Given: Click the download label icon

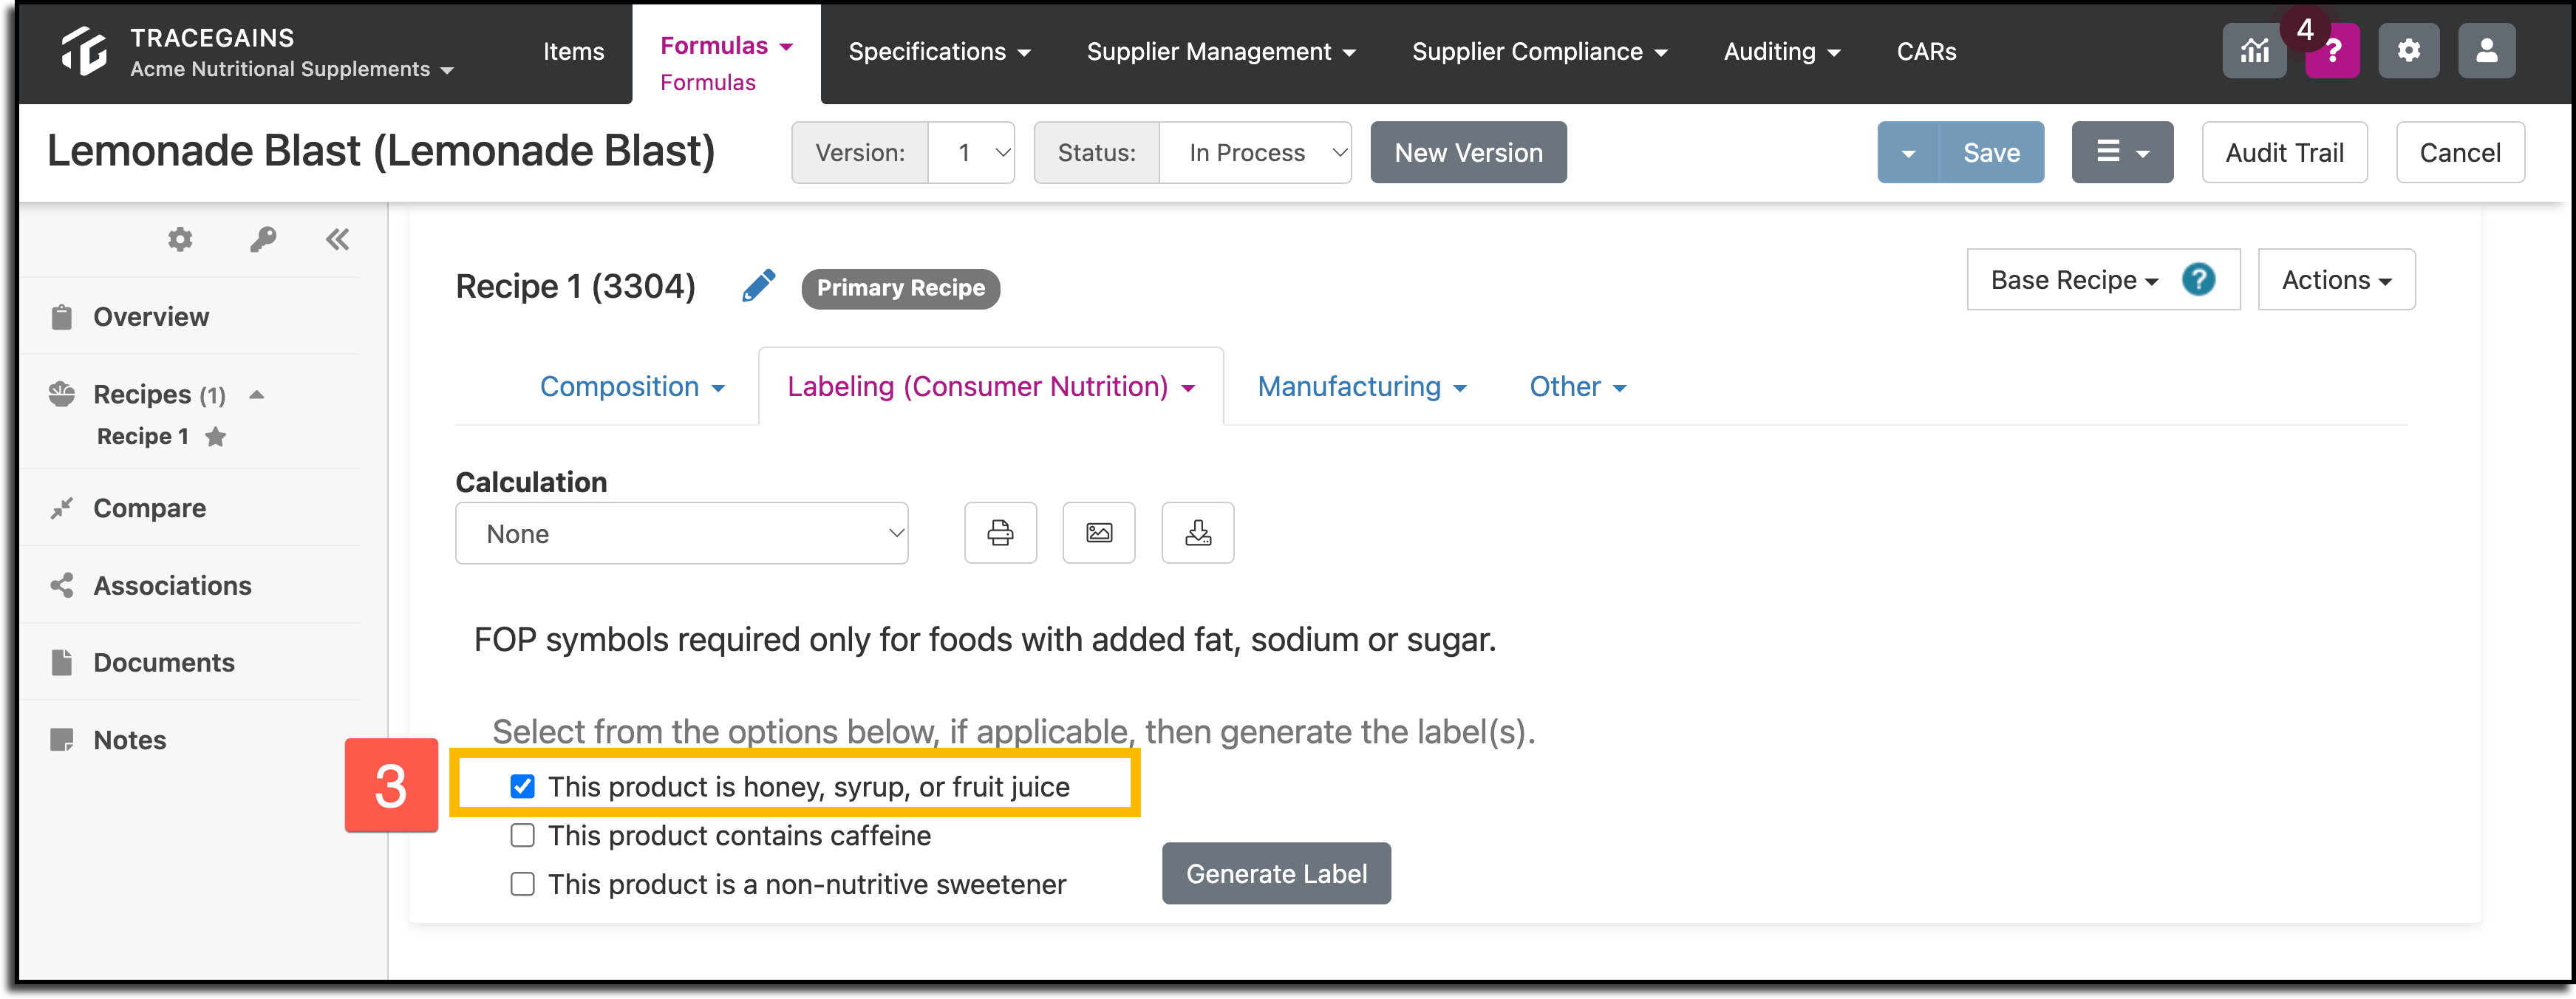Looking at the screenshot, I should tap(1198, 533).
